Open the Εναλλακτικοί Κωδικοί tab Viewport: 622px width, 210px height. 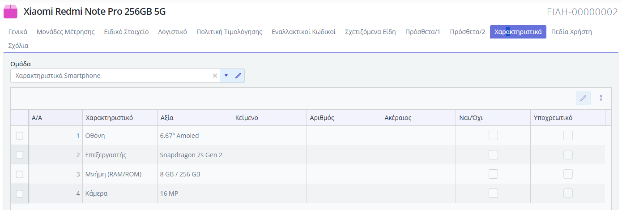point(303,32)
